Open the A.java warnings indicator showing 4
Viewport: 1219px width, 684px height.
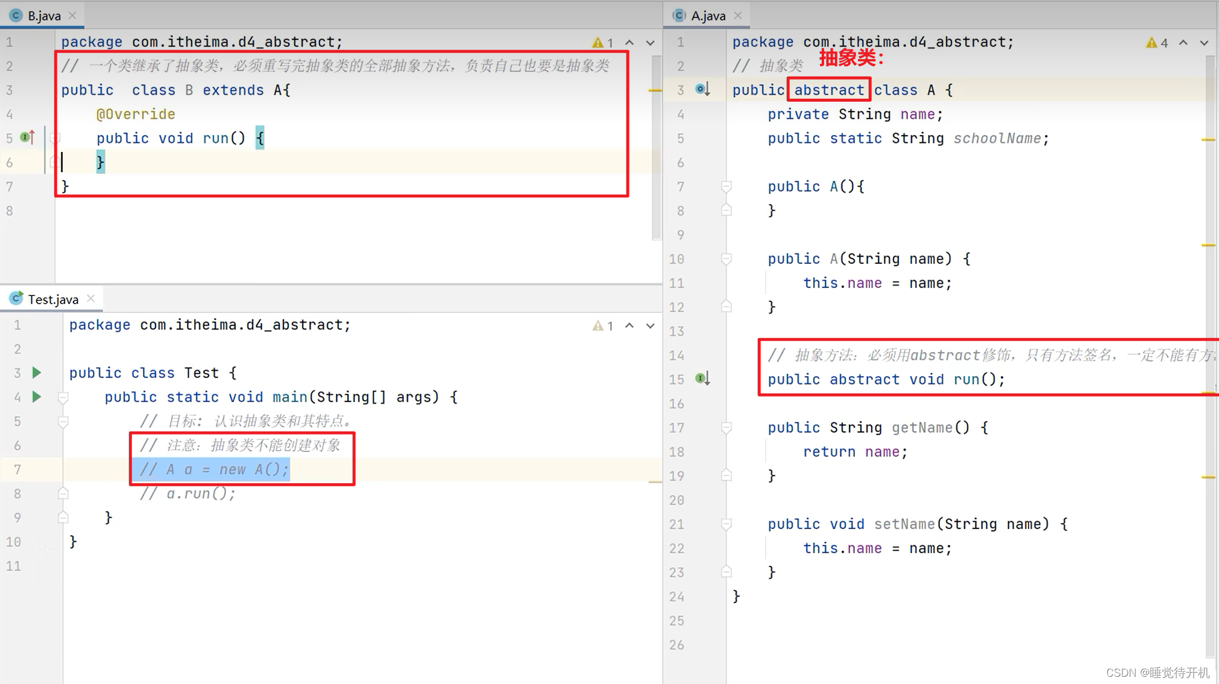[1157, 43]
